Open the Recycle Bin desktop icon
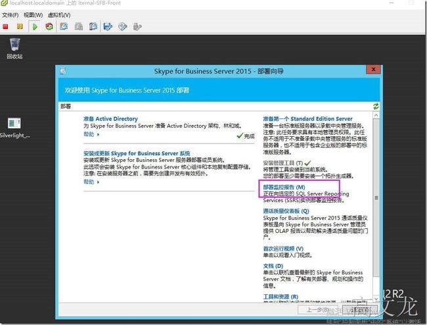This screenshot has width=427, height=325. coord(14,49)
